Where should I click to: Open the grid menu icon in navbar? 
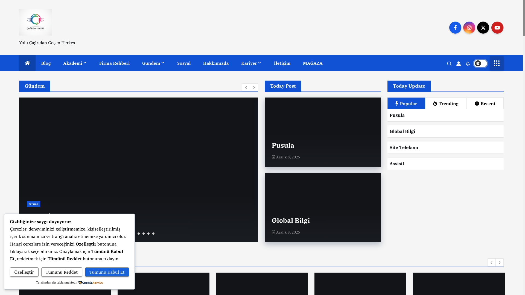pyautogui.click(x=497, y=63)
